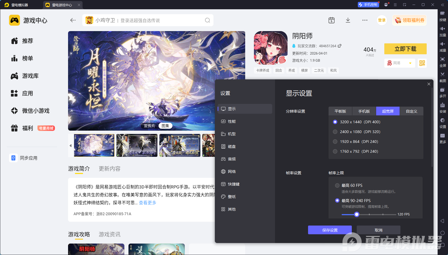Screen dimensions: 448x255
Task: Click the 卡牌养成 genre tag
Action: pyautogui.click(x=263, y=70)
